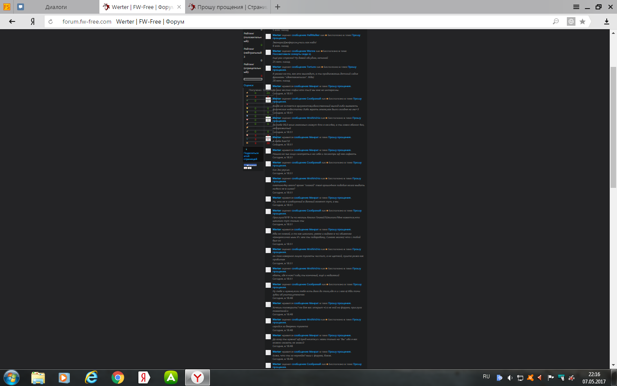Viewport: 617px width, 386px height.
Task: Open the Оценки link in the sidebar
Action: 249,85
